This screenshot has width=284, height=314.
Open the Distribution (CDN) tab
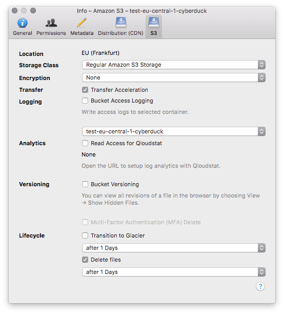[x=120, y=27]
